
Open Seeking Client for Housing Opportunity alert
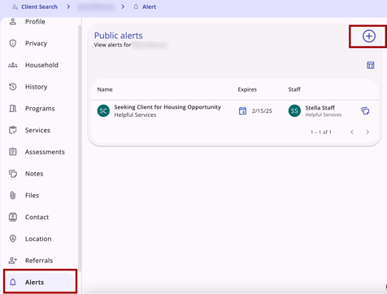(167, 107)
